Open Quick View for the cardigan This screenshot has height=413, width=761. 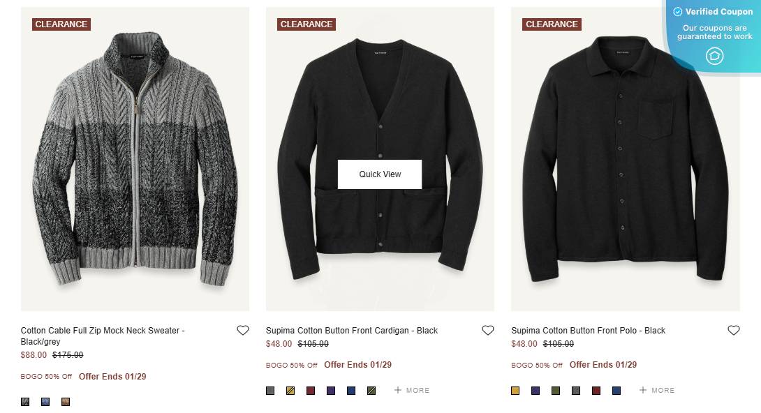(380, 174)
